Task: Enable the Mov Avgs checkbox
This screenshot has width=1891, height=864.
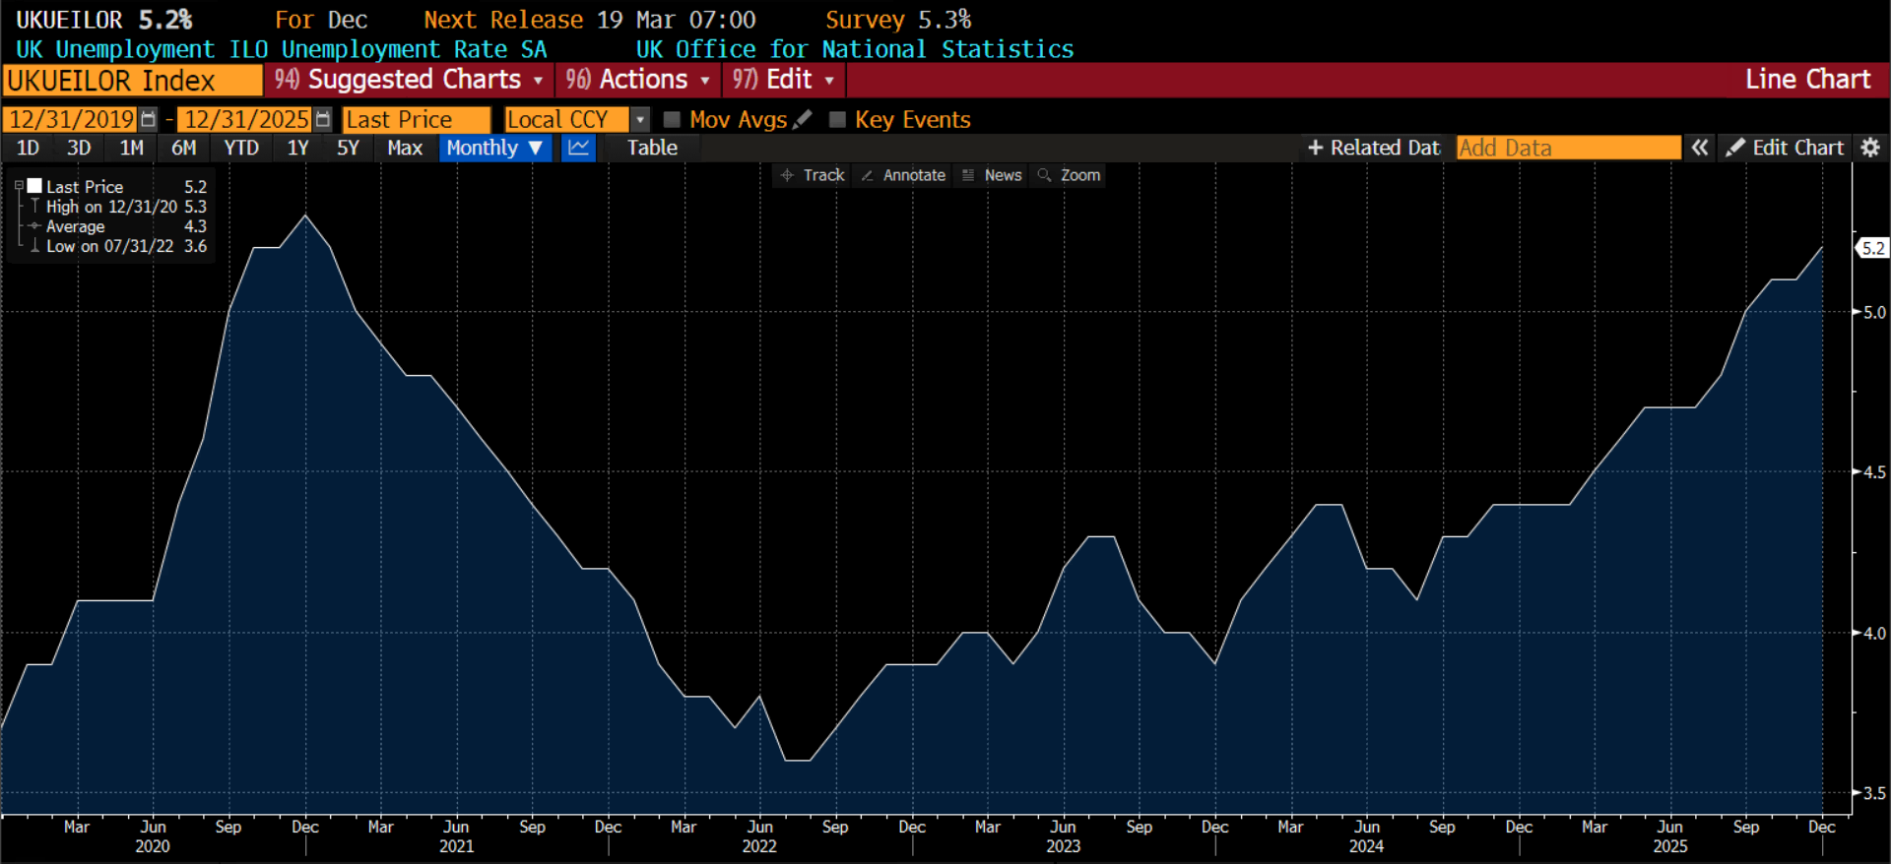Action: (673, 119)
